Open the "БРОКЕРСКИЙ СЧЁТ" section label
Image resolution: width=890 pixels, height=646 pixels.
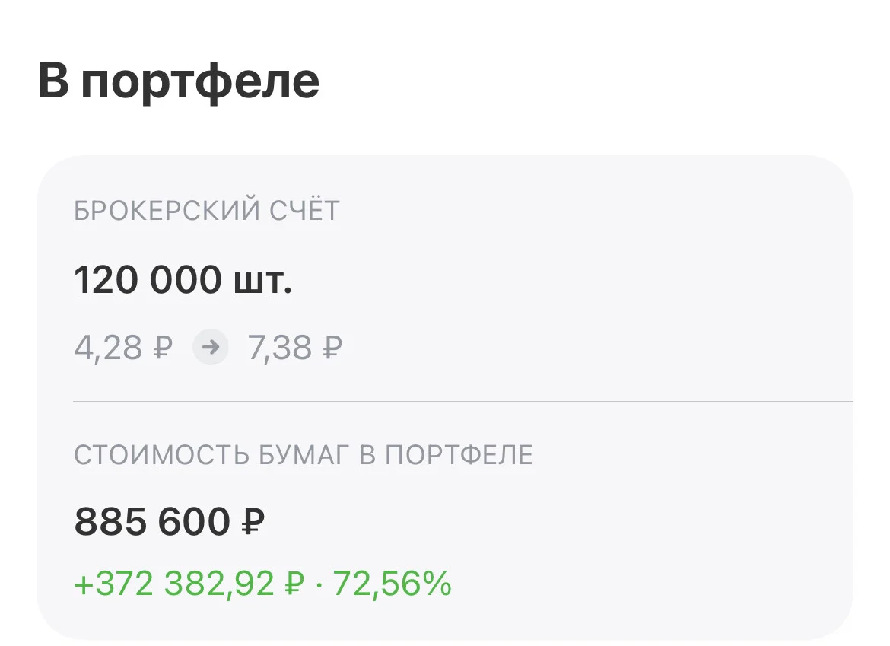[207, 211]
